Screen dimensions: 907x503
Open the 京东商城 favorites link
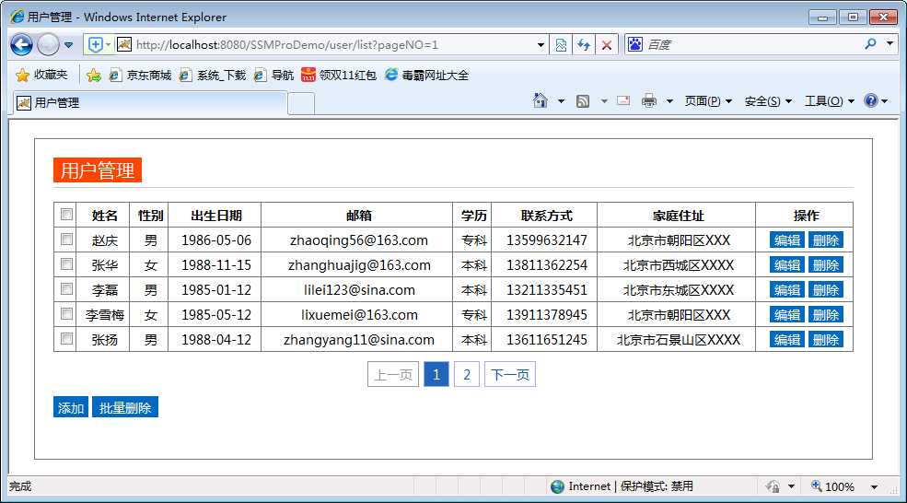pyautogui.click(x=141, y=76)
